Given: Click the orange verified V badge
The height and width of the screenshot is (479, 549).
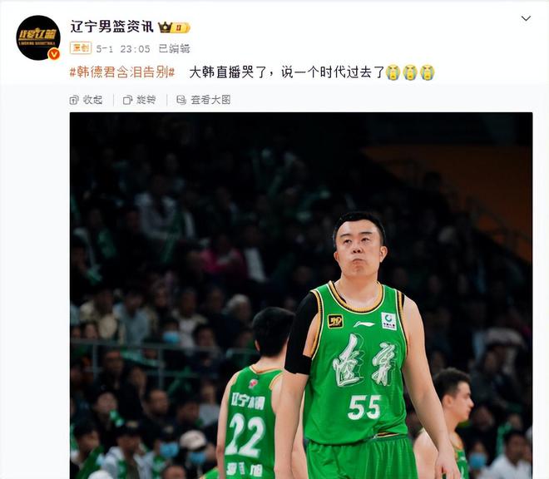Looking at the screenshot, I should (53, 54).
